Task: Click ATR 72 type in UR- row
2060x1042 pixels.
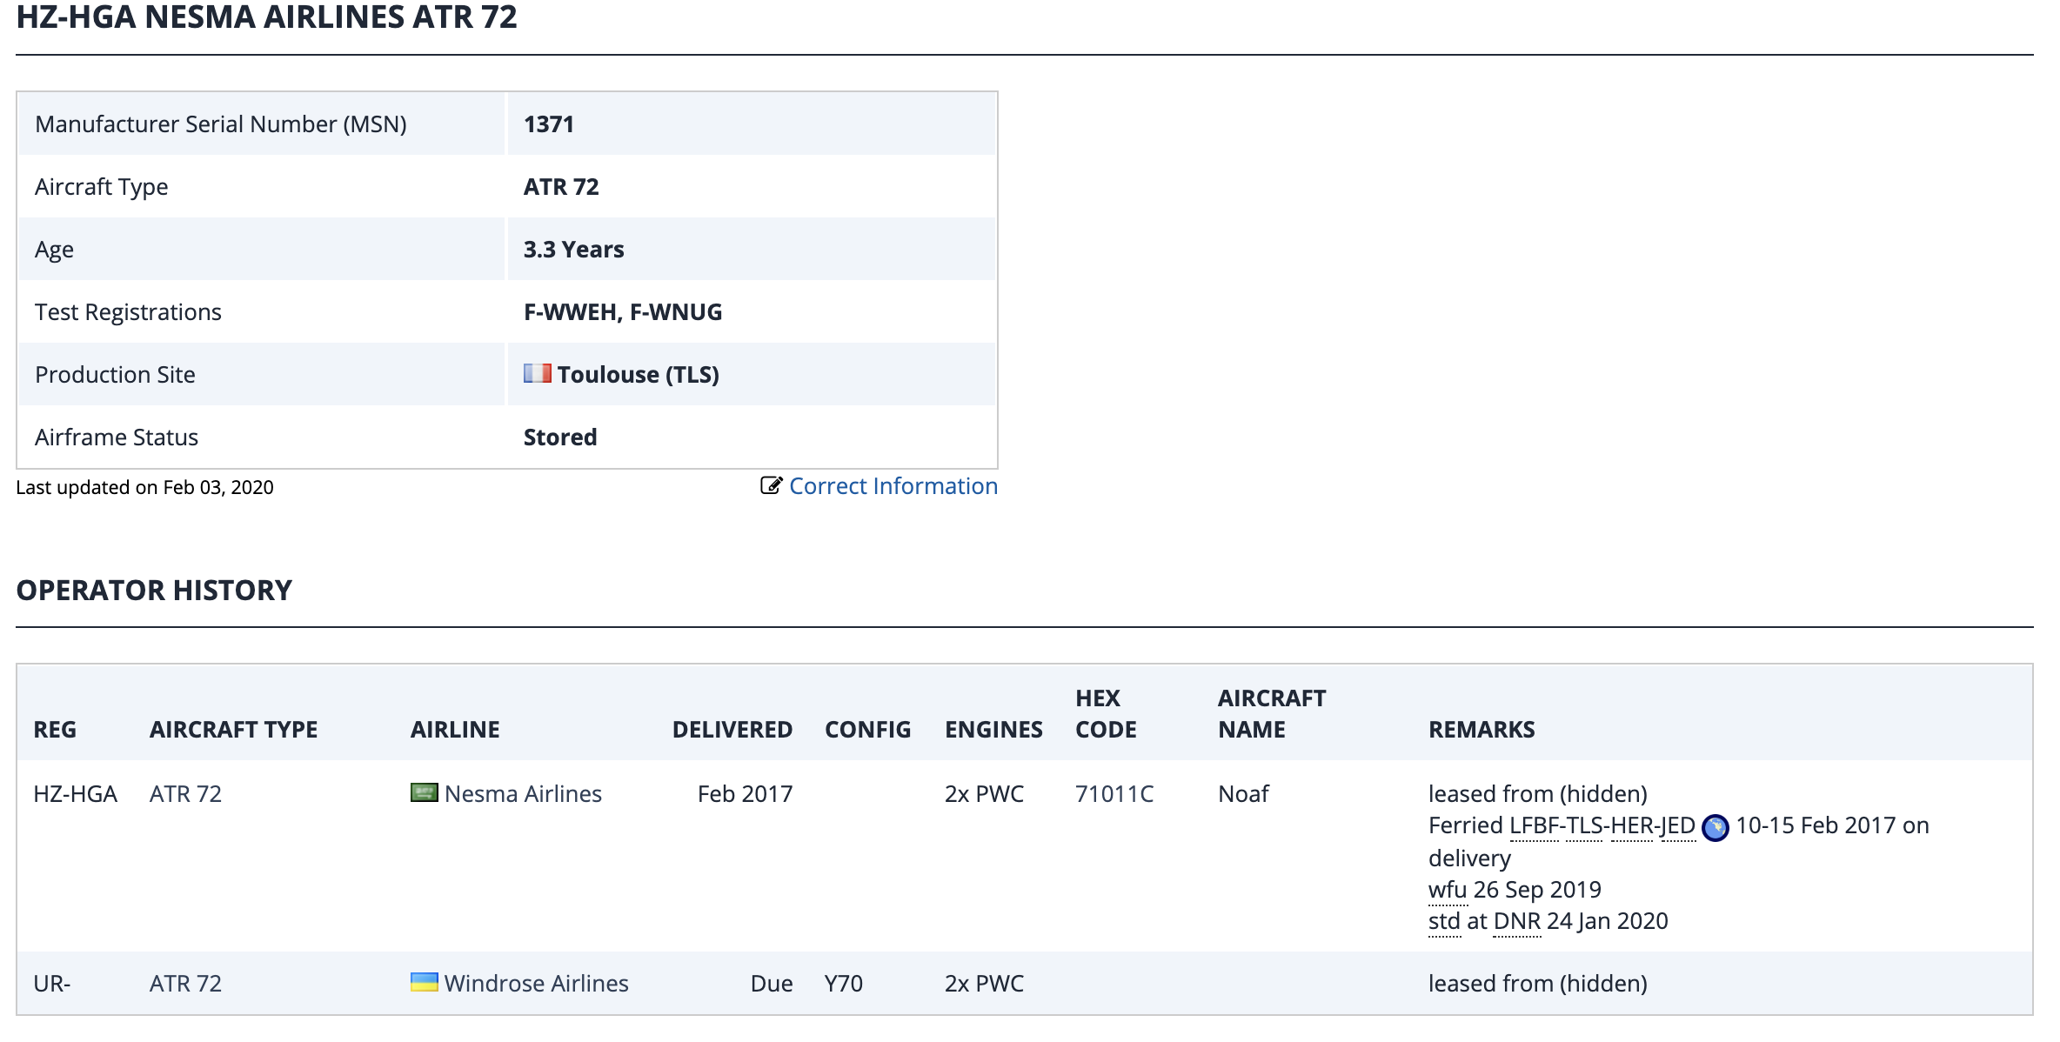Action: (185, 984)
